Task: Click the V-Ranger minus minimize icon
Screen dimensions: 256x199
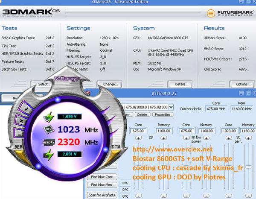Action: point(19,135)
